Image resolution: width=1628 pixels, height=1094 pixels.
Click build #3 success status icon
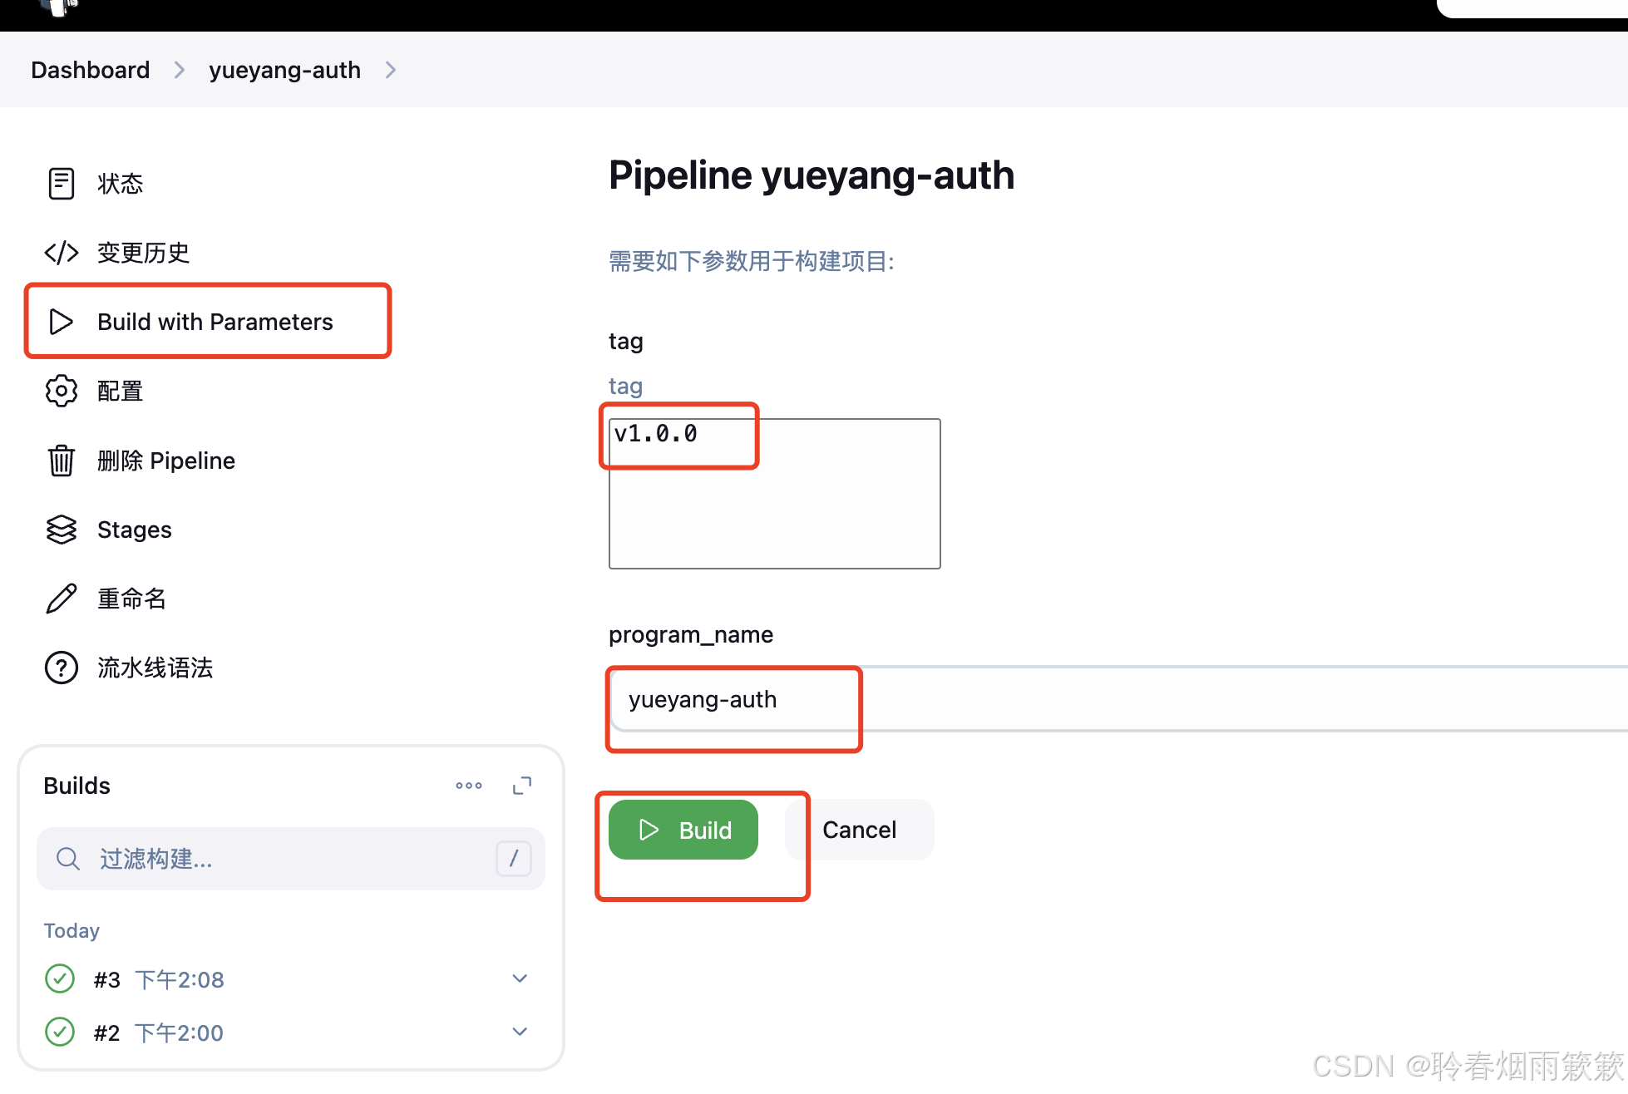click(x=60, y=979)
